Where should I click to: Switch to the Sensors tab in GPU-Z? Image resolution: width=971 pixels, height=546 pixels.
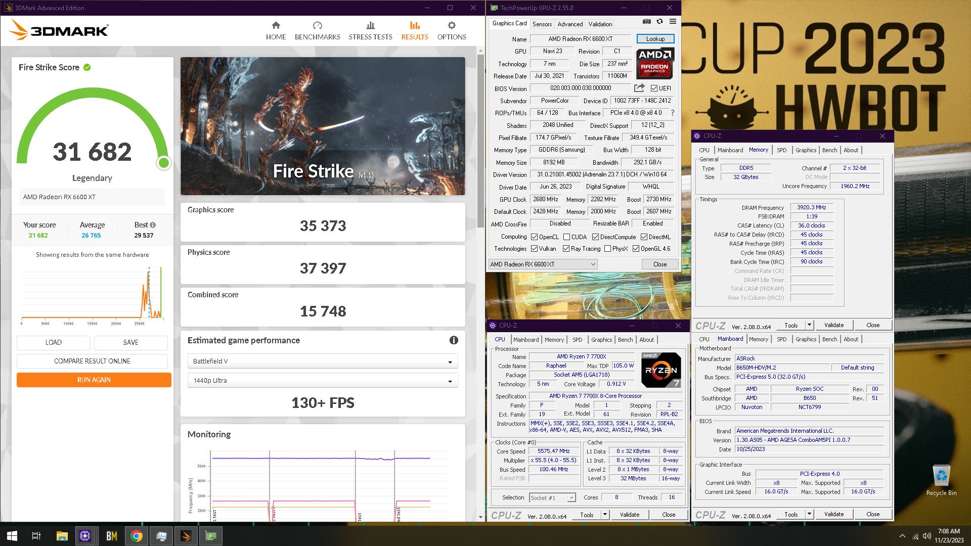pyautogui.click(x=542, y=24)
